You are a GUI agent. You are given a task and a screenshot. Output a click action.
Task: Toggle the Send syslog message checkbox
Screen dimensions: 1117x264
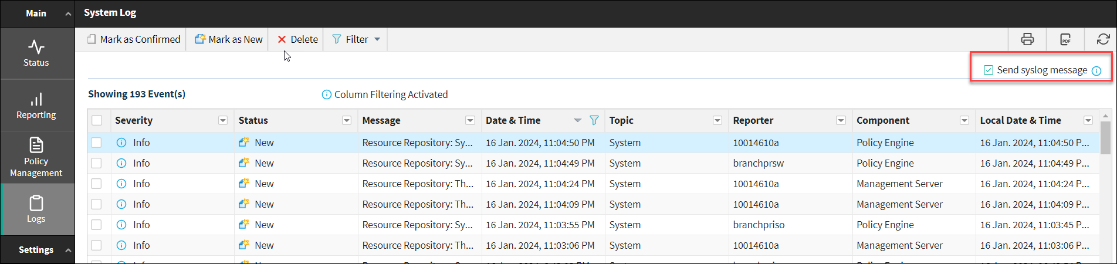tap(989, 70)
